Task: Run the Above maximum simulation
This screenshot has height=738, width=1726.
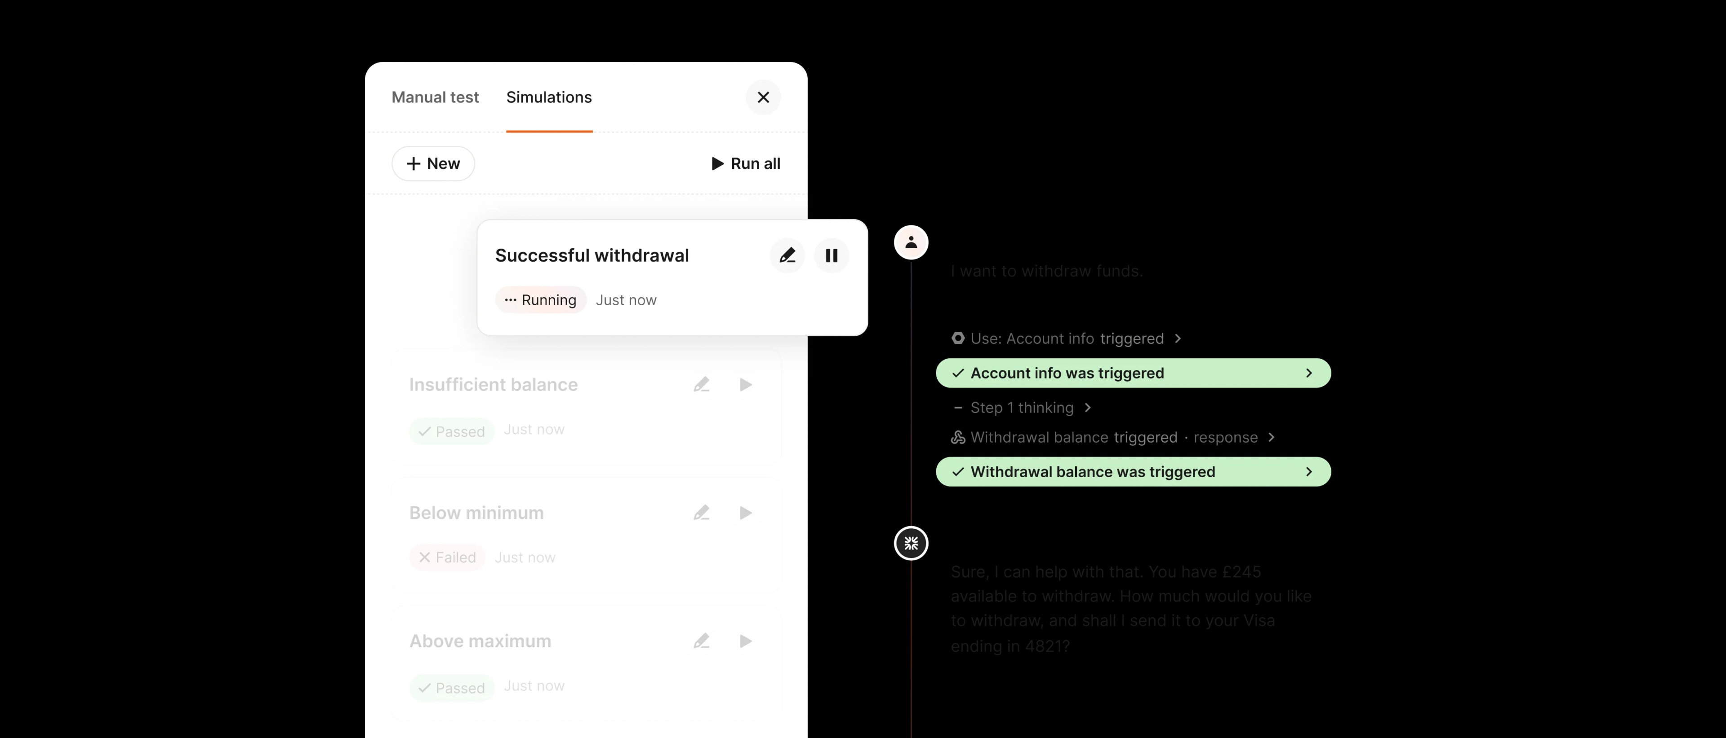Action: (x=746, y=641)
